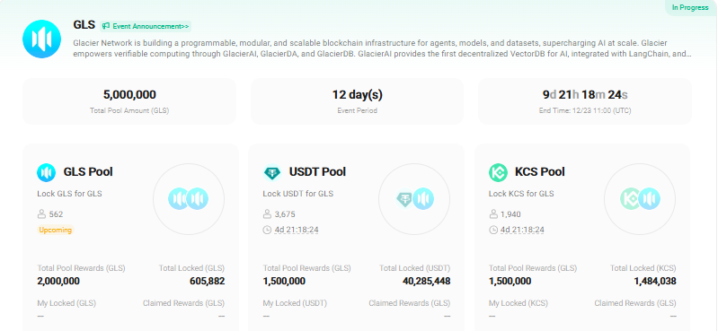Click Claimed Rewards (GLS) label in USDT Pool
Viewport: 718px width, 331px height.
(x=410, y=303)
